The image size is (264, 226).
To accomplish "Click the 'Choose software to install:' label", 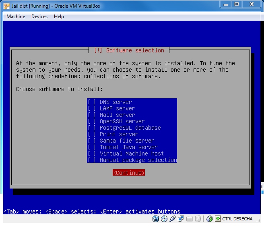I will [59, 89].
